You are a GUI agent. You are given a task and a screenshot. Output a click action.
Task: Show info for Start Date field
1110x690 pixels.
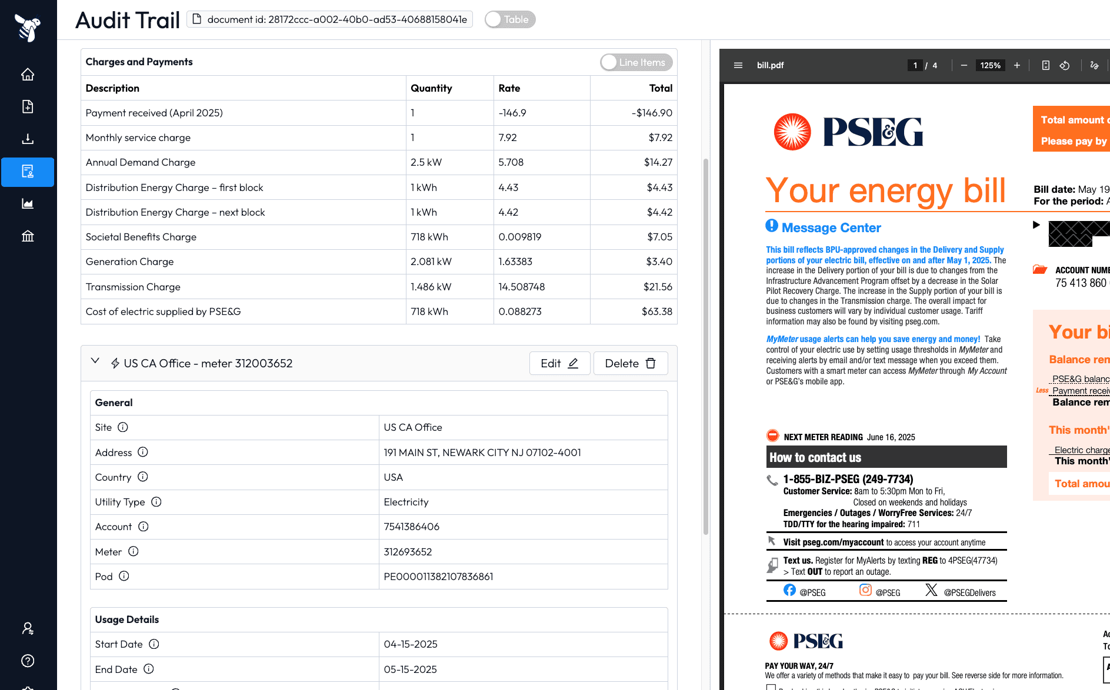154,644
